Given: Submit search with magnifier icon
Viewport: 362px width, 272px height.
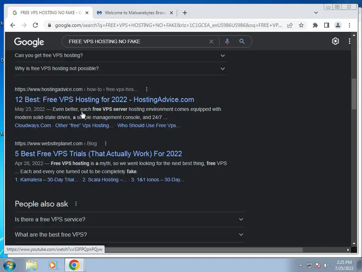Looking at the screenshot, I should [242, 41].
